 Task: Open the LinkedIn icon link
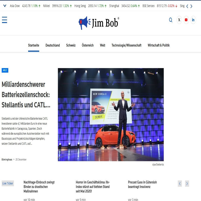[193, 20]
